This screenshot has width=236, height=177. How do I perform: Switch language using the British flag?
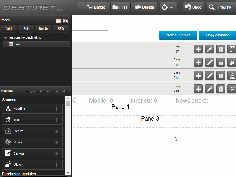tap(65, 21)
